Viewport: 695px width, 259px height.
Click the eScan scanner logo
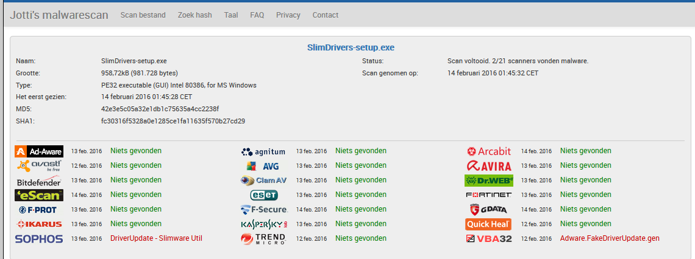pyautogui.click(x=39, y=195)
